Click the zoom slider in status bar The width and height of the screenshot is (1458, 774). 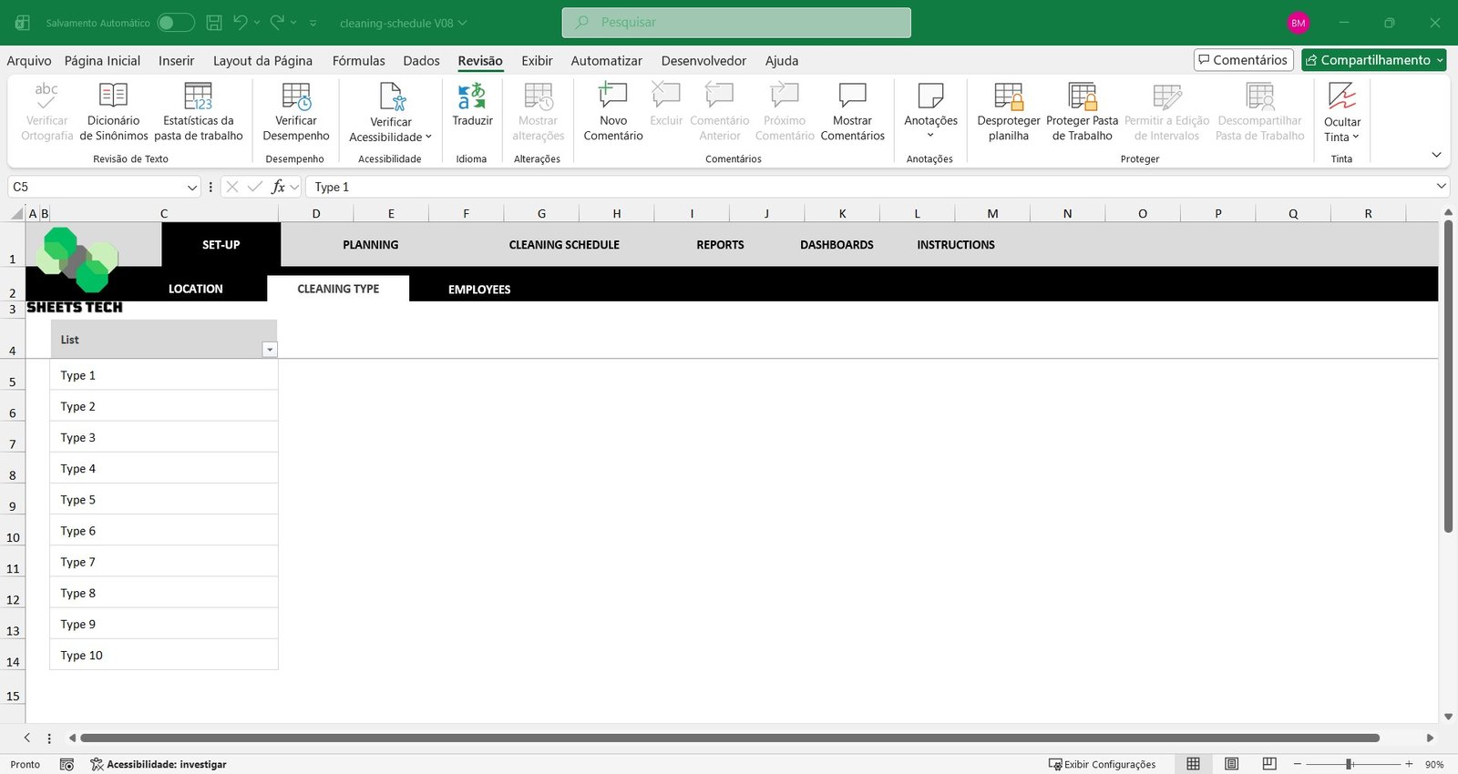click(x=1349, y=764)
